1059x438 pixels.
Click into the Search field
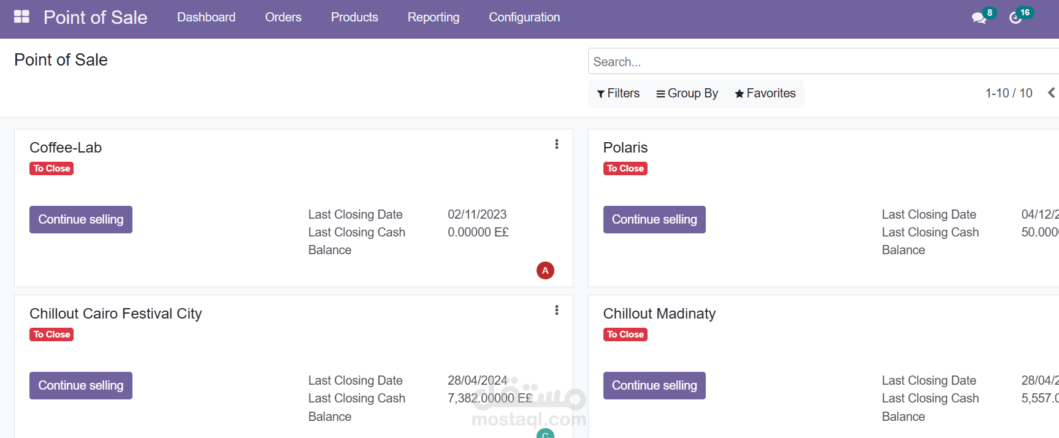(824, 61)
